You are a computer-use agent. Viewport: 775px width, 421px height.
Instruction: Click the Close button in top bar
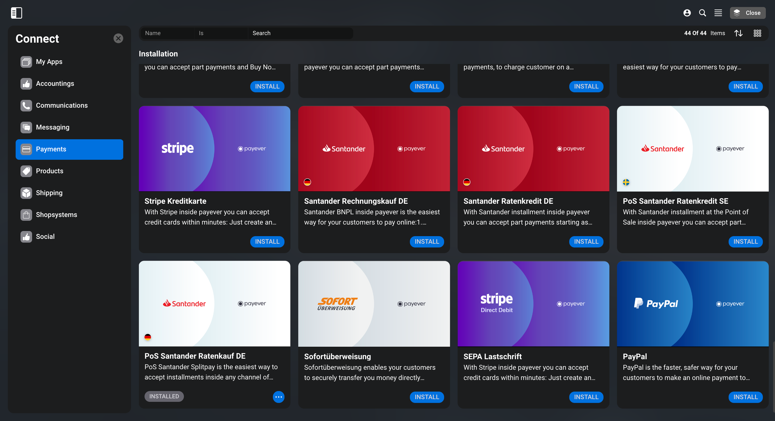(x=747, y=13)
